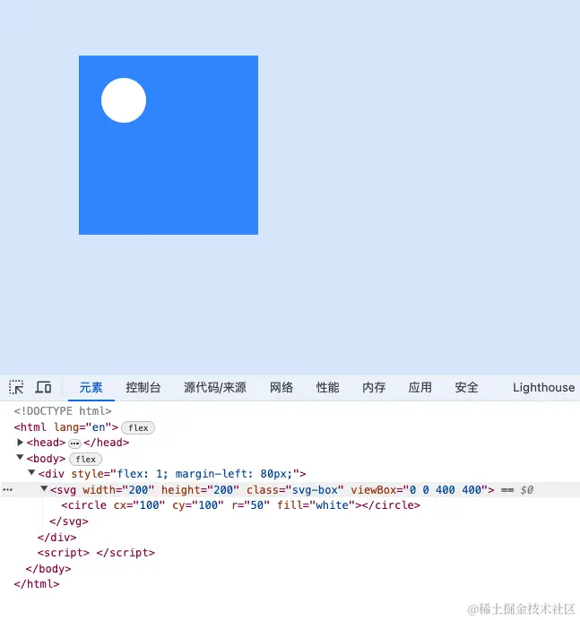Toggle the flex badge on html element

138,428
